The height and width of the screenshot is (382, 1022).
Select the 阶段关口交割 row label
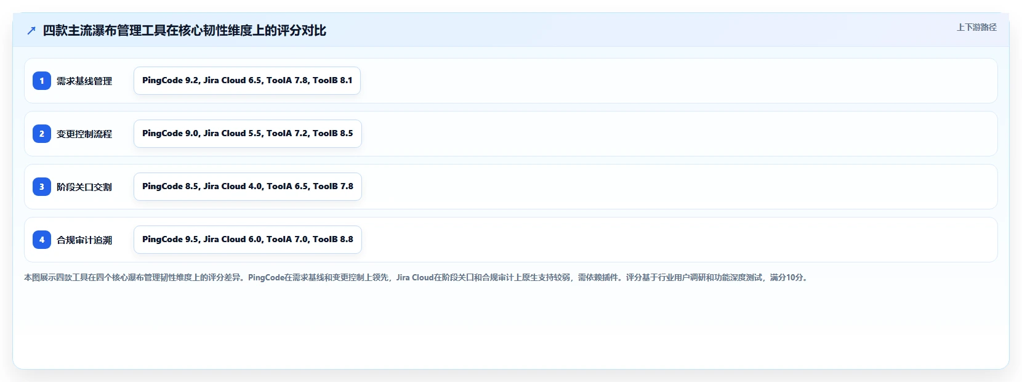tap(84, 187)
